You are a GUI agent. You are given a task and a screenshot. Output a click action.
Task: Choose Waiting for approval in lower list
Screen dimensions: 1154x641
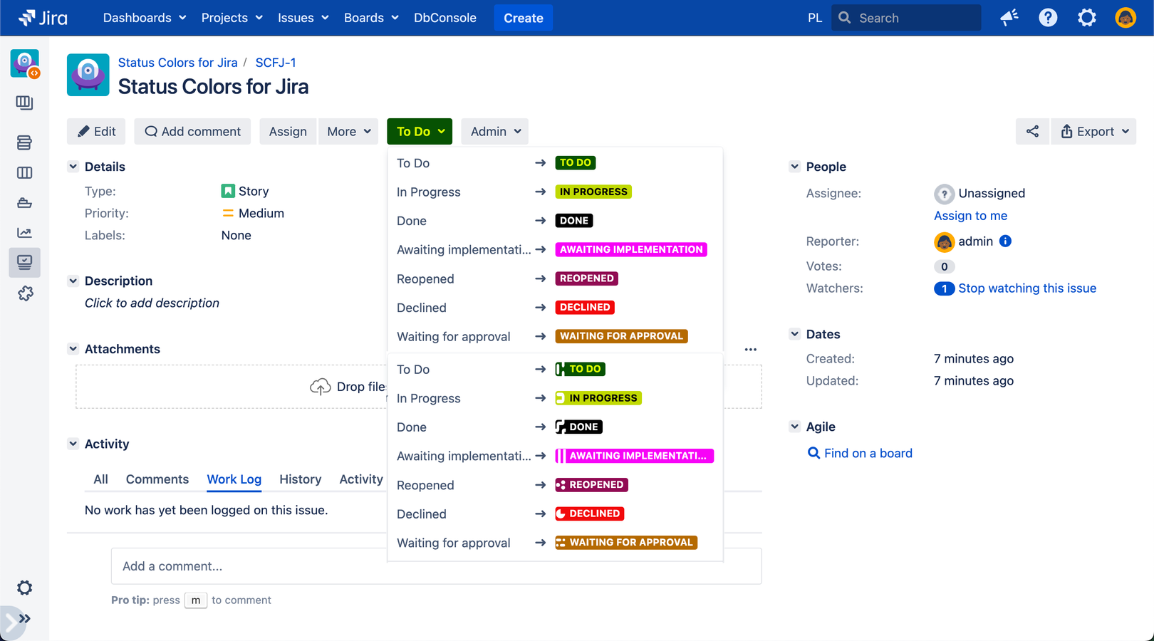pyautogui.click(x=555, y=543)
